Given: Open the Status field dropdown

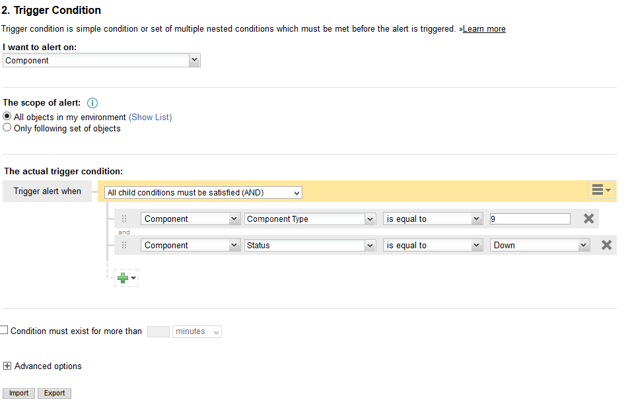Looking at the screenshot, I should click(309, 245).
